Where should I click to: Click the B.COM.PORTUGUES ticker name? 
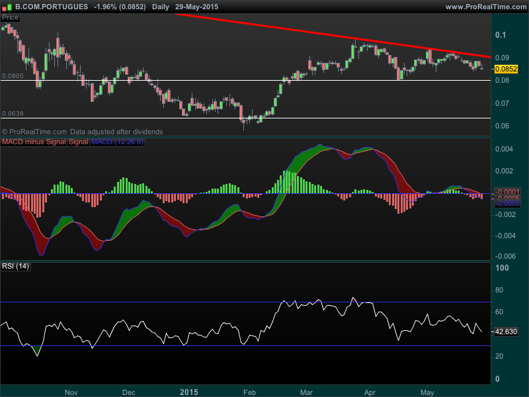[52, 6]
